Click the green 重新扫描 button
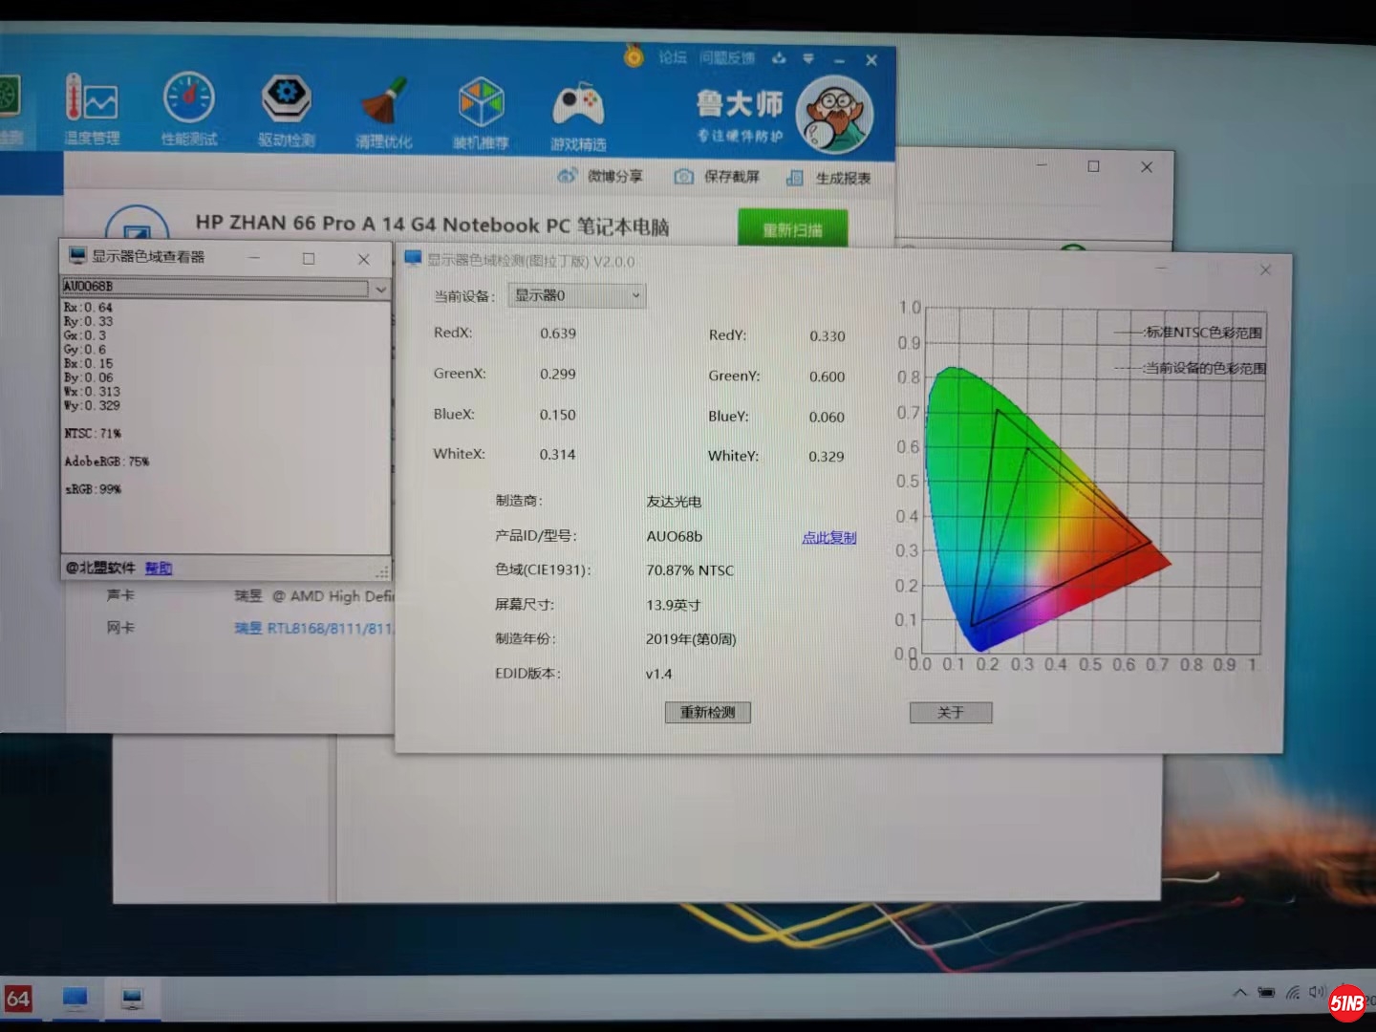Image resolution: width=1376 pixels, height=1032 pixels. pyautogui.click(x=792, y=229)
